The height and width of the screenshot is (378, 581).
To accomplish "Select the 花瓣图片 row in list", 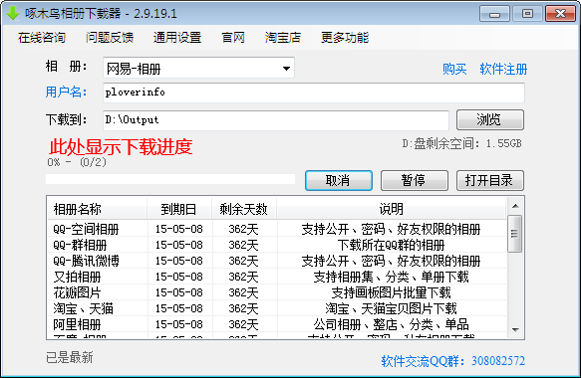I will tap(276, 292).
